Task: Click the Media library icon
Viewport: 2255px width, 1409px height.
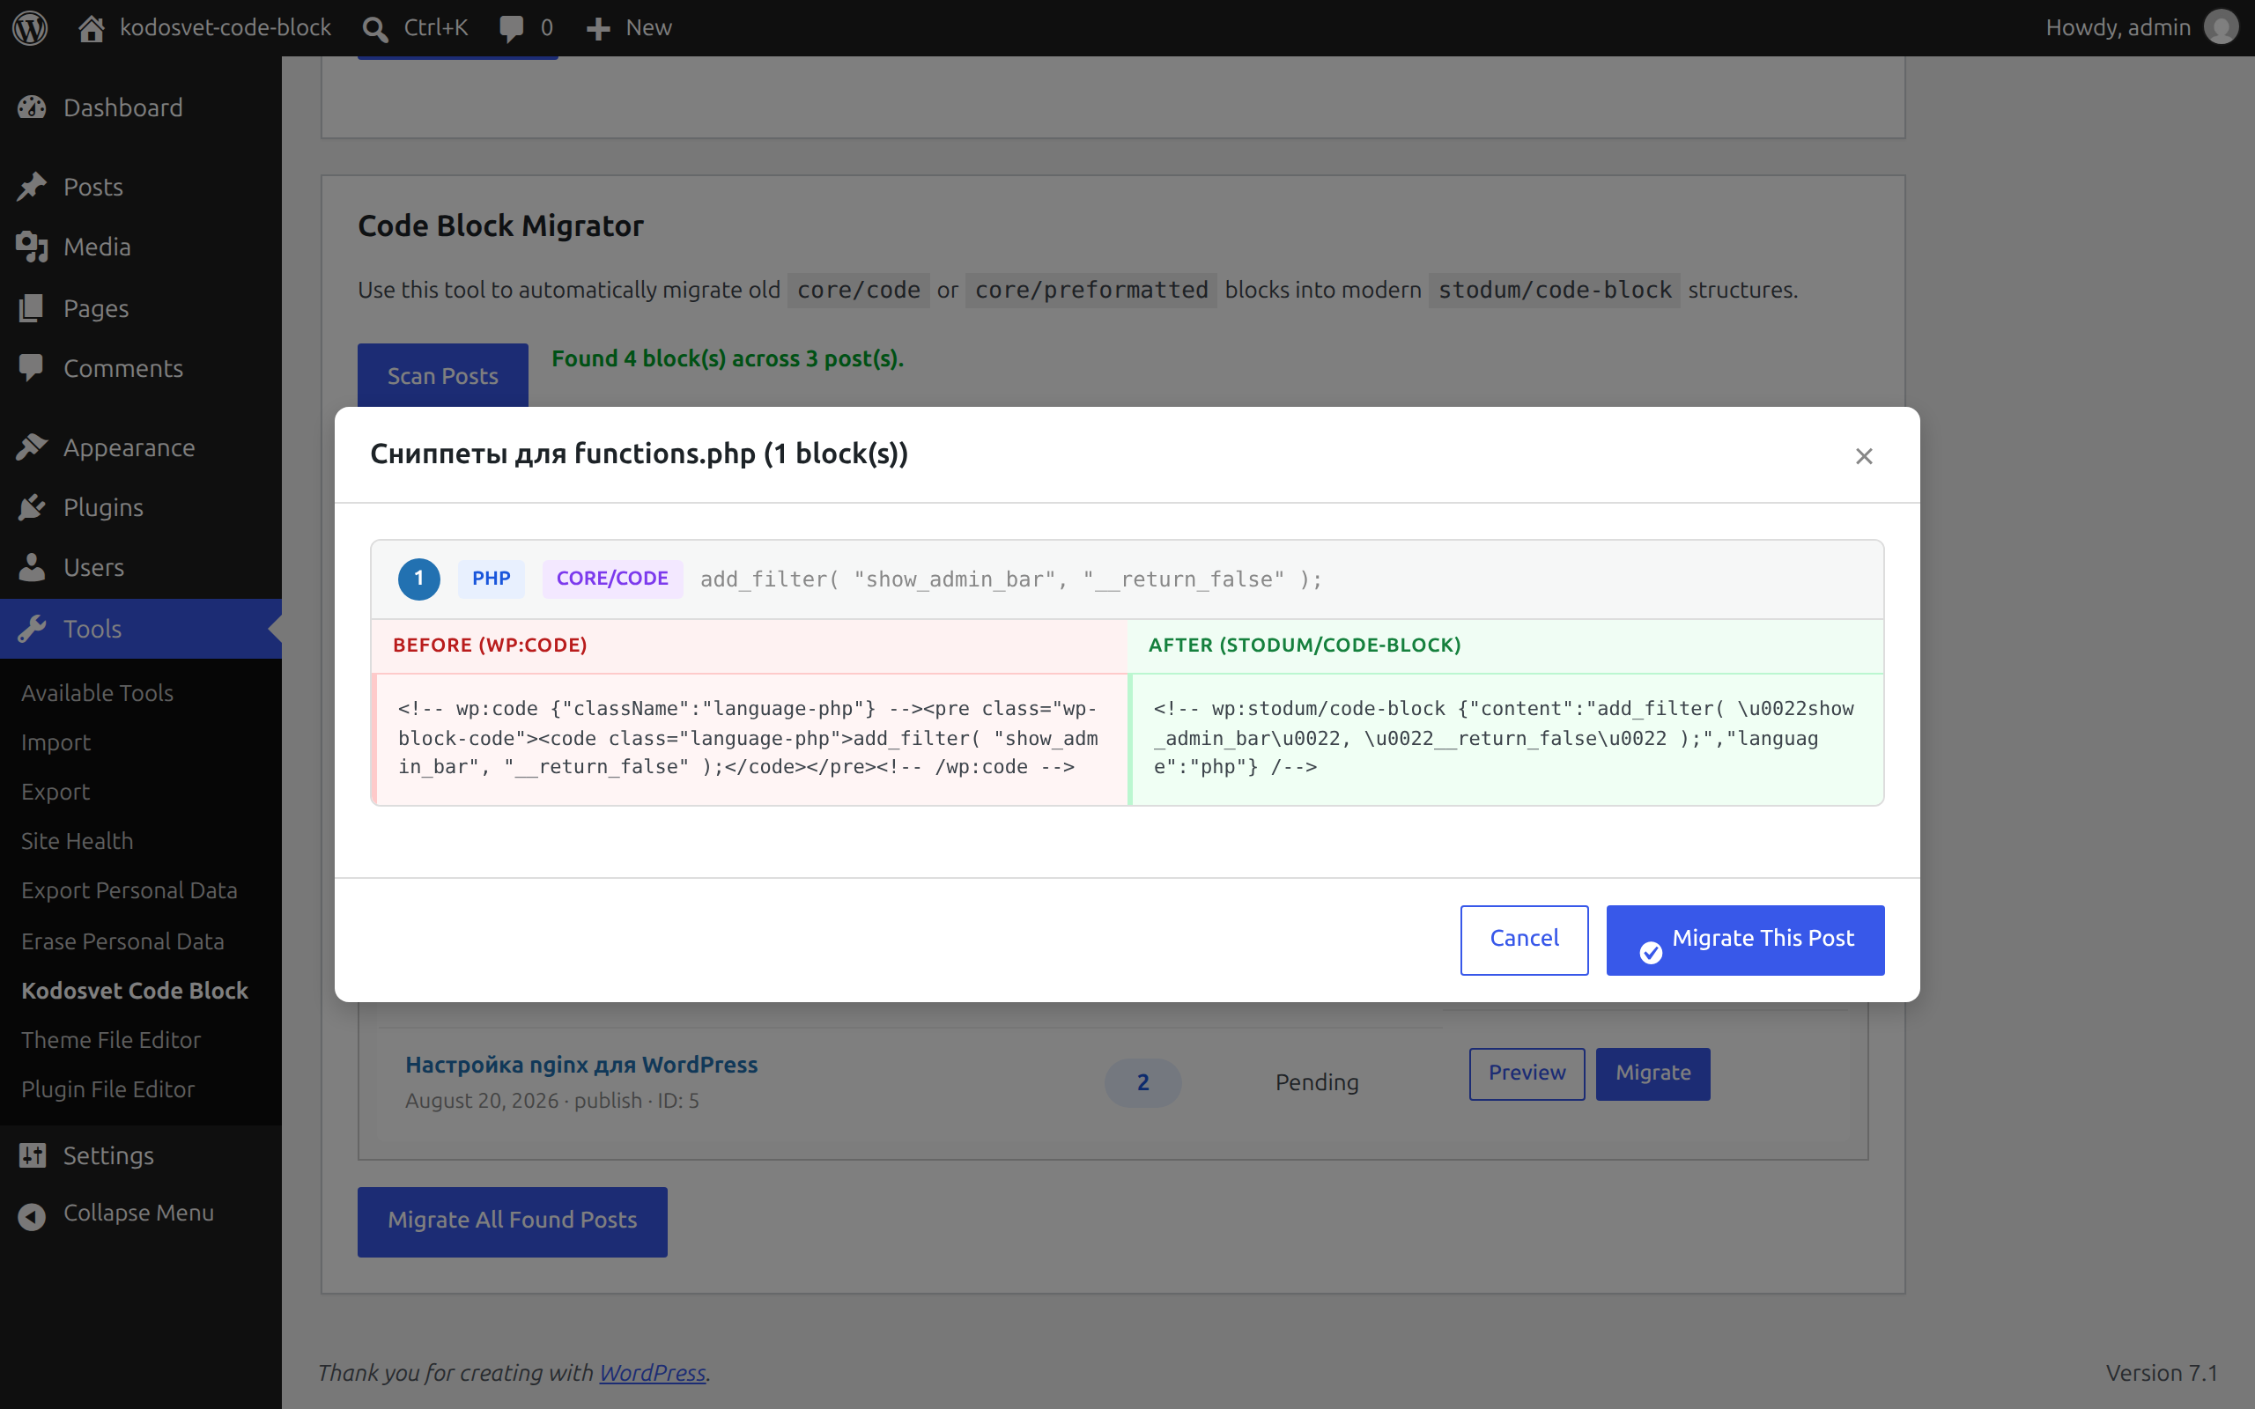Action: [x=32, y=247]
